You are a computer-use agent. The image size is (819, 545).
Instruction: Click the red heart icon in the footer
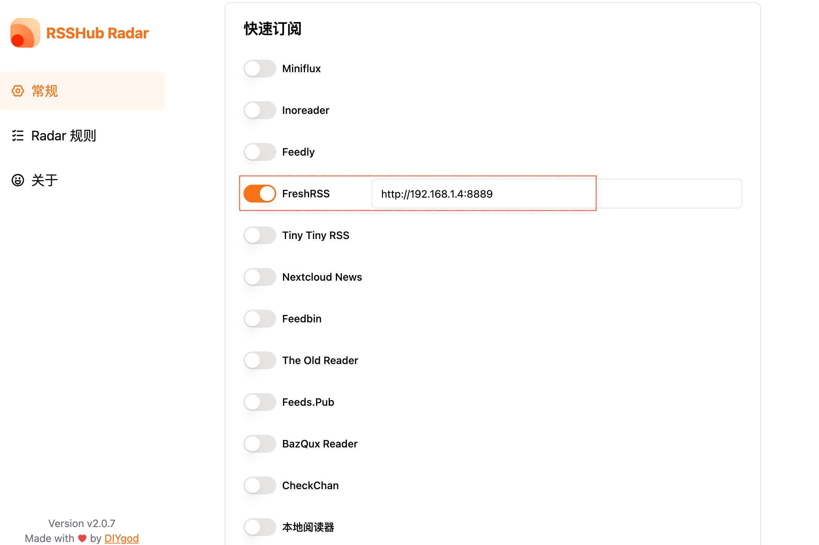coord(82,538)
